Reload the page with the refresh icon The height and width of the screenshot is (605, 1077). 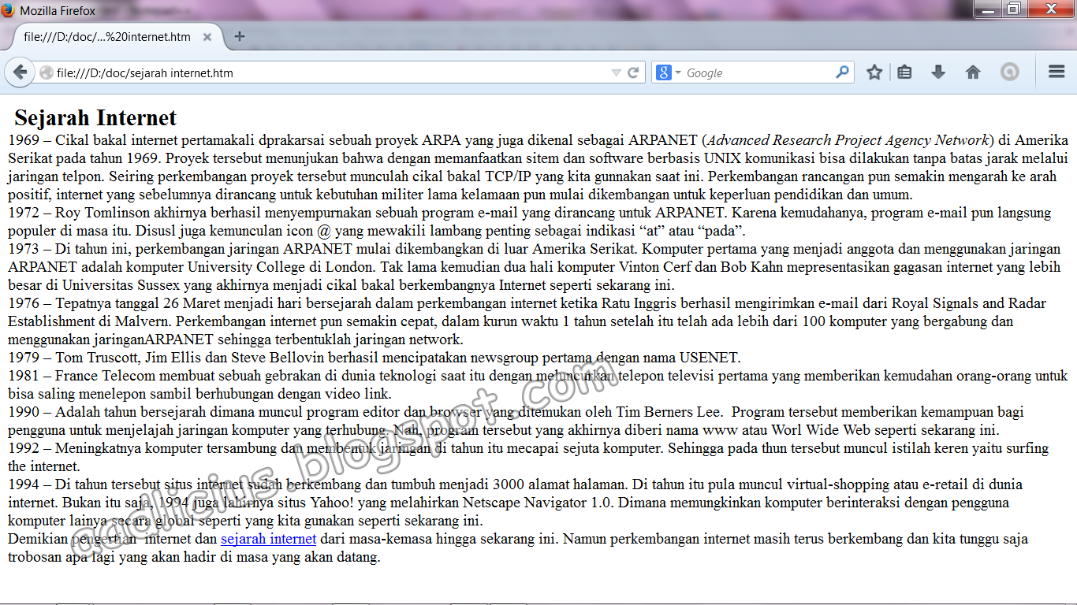[633, 73]
